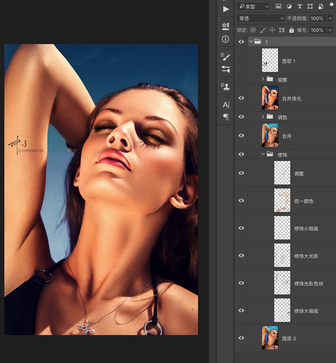Open the Character panel
Image resolution: width=336 pixels, height=363 pixels.
click(x=225, y=105)
